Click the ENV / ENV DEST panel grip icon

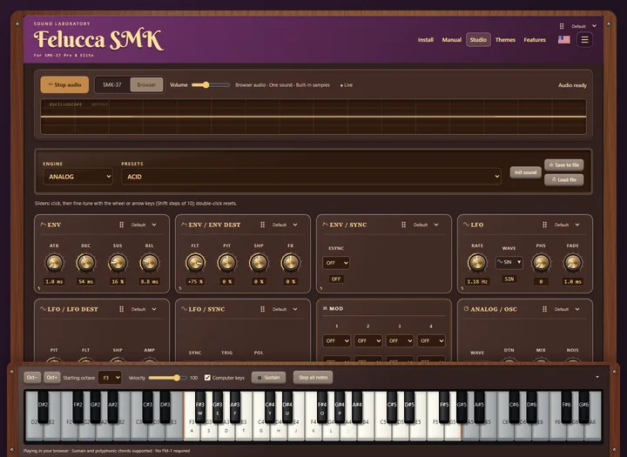point(263,225)
